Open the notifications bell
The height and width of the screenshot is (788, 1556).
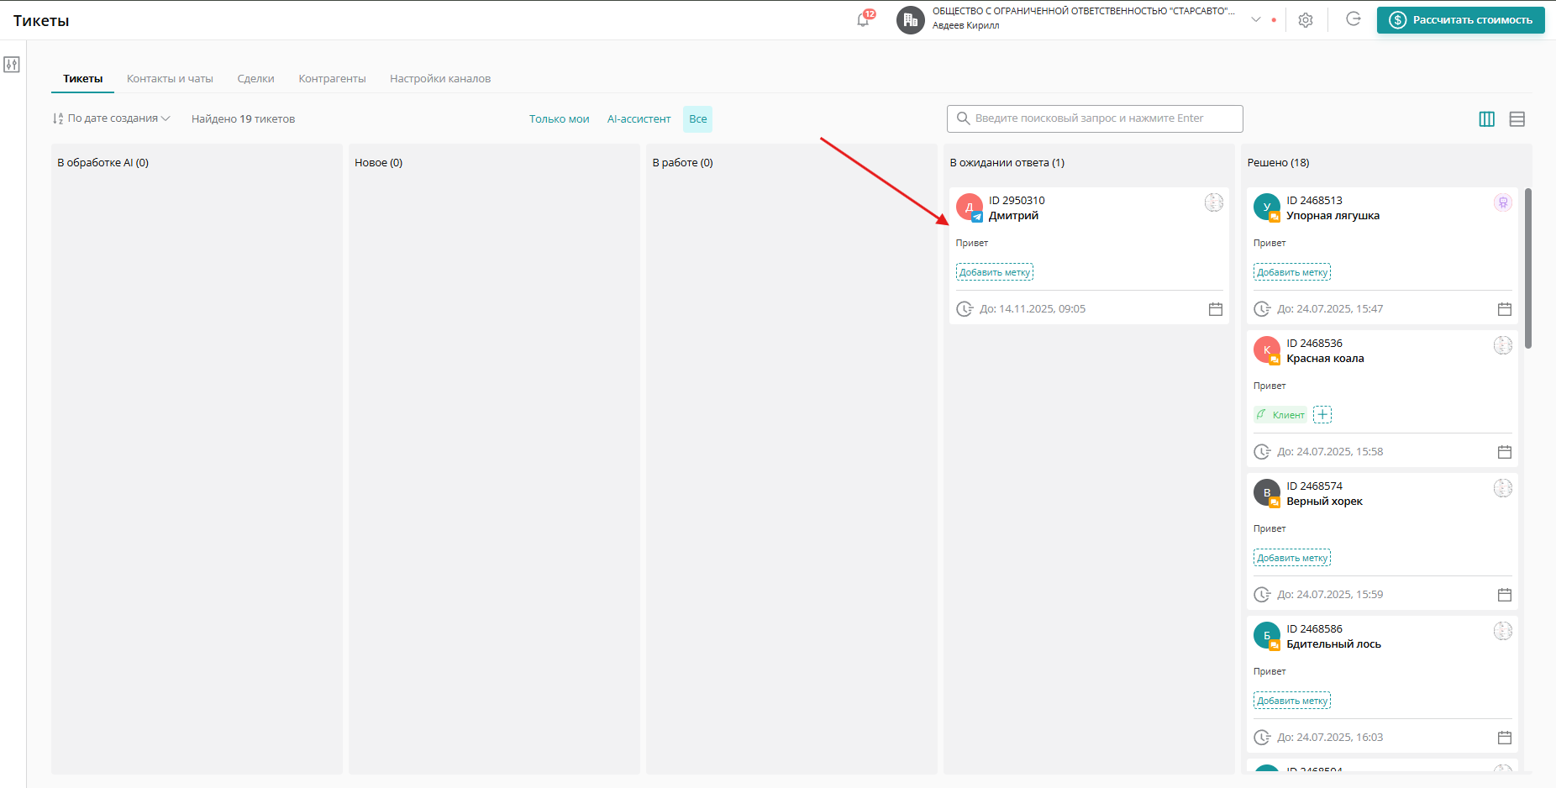click(863, 19)
